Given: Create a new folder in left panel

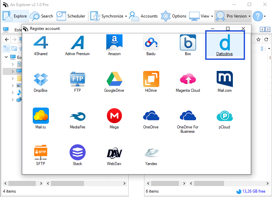Looking at the screenshot, I should pyautogui.click(x=14, y=48).
